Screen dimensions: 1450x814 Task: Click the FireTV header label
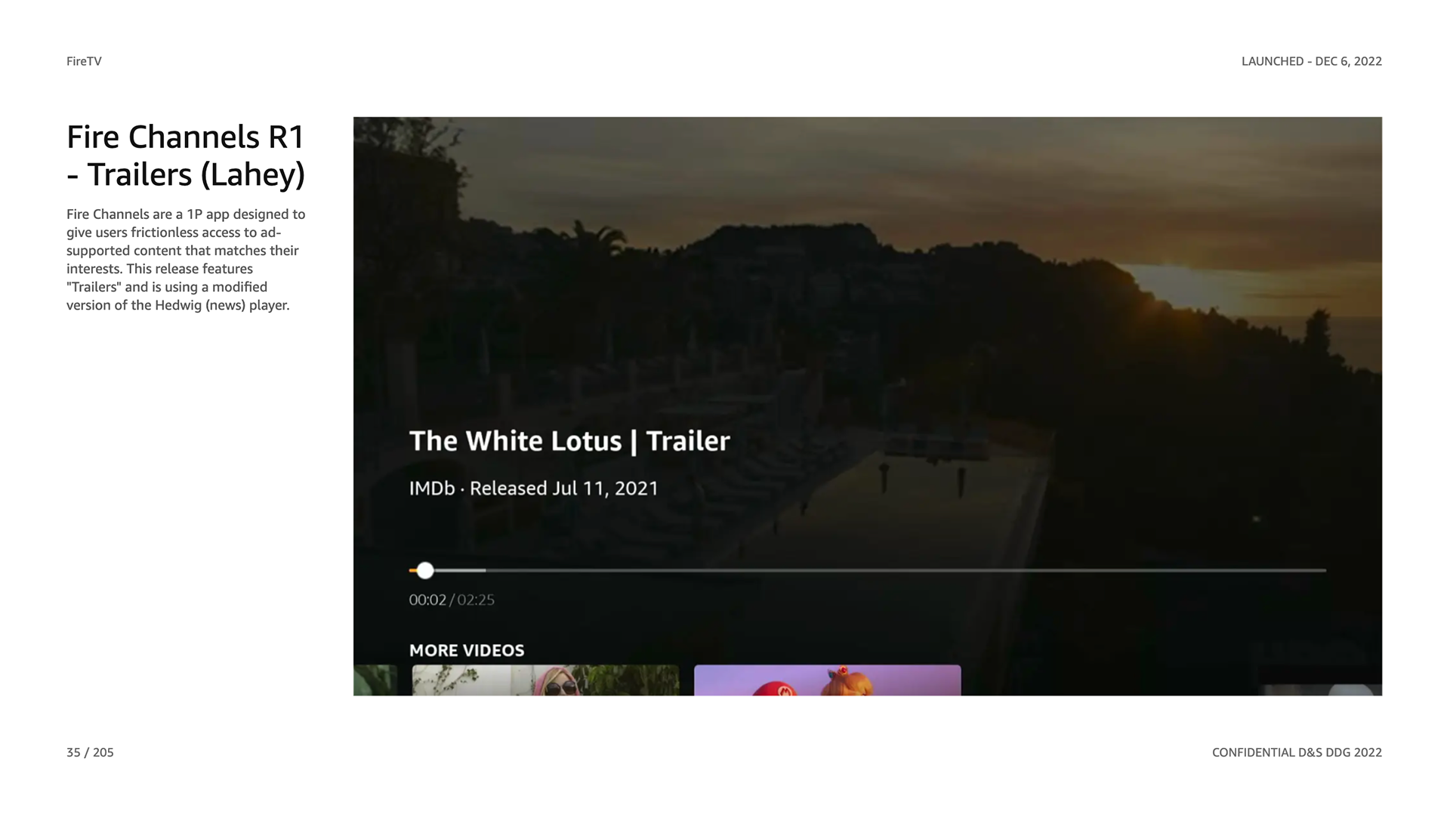coord(84,61)
